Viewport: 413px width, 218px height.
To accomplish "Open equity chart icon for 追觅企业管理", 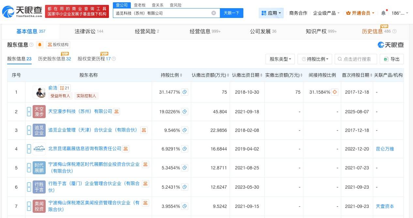I will pyautogui.click(x=144, y=130).
